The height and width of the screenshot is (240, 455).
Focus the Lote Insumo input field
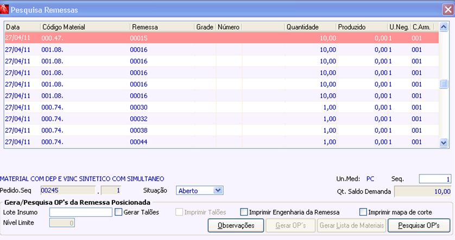pyautogui.click(x=81, y=212)
